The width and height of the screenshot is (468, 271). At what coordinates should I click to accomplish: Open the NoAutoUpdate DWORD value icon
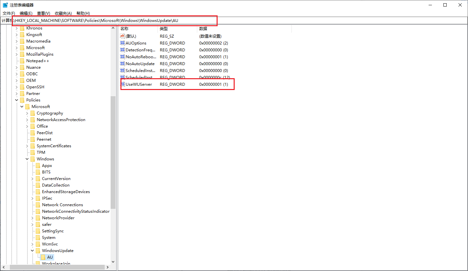click(x=123, y=63)
